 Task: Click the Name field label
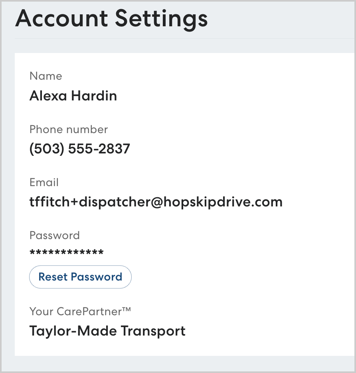tap(46, 76)
